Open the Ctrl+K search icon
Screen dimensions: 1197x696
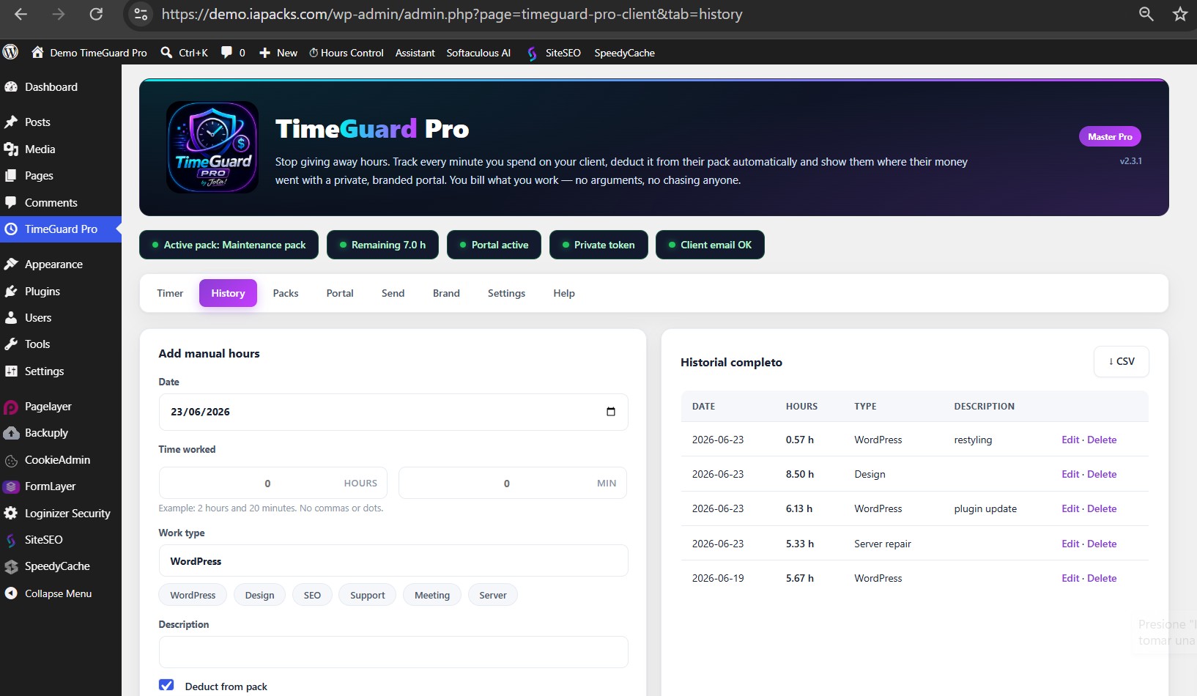click(x=166, y=52)
